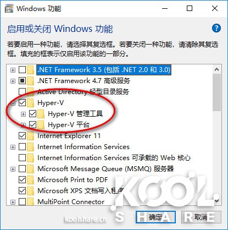Click the 确定 button
The width and height of the screenshot is (228, 230).
(155, 217)
